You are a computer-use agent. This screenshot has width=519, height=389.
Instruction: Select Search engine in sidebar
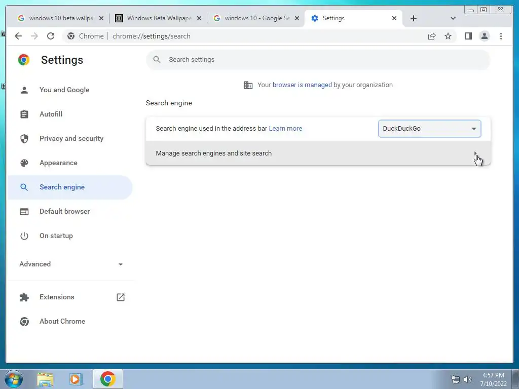tap(70, 187)
